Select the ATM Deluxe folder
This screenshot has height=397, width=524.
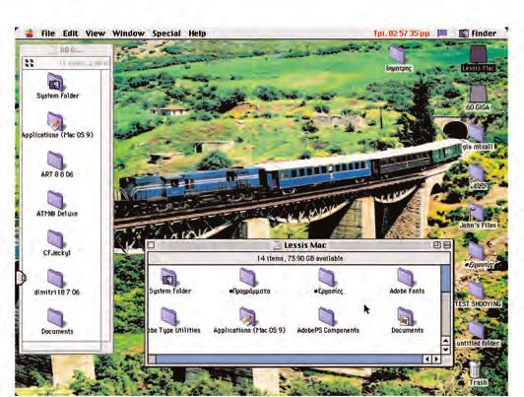click(x=57, y=204)
